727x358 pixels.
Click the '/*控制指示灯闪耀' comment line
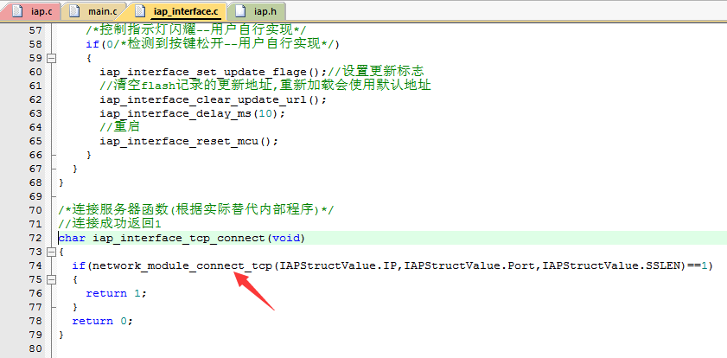(x=195, y=30)
